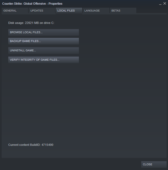Open the Updates tab

(42, 10)
